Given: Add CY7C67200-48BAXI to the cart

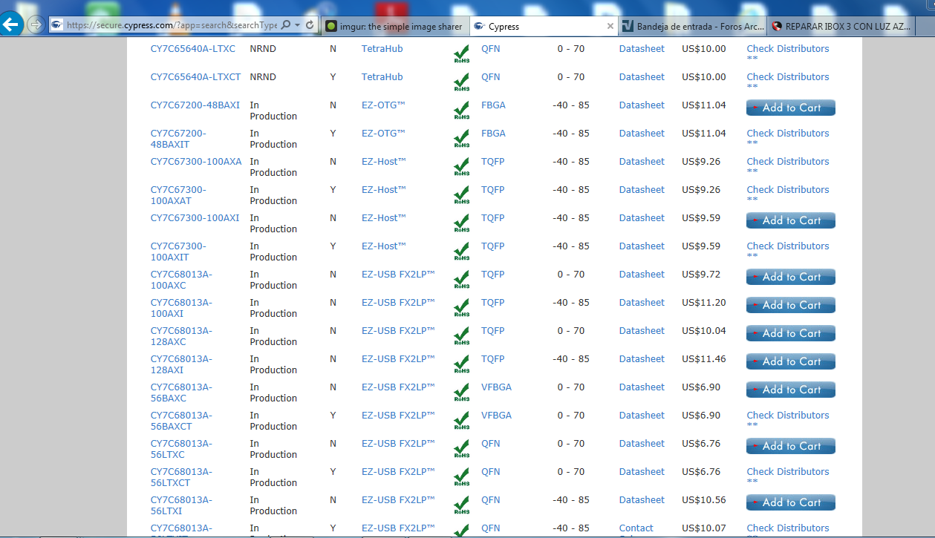Looking at the screenshot, I should 791,108.
